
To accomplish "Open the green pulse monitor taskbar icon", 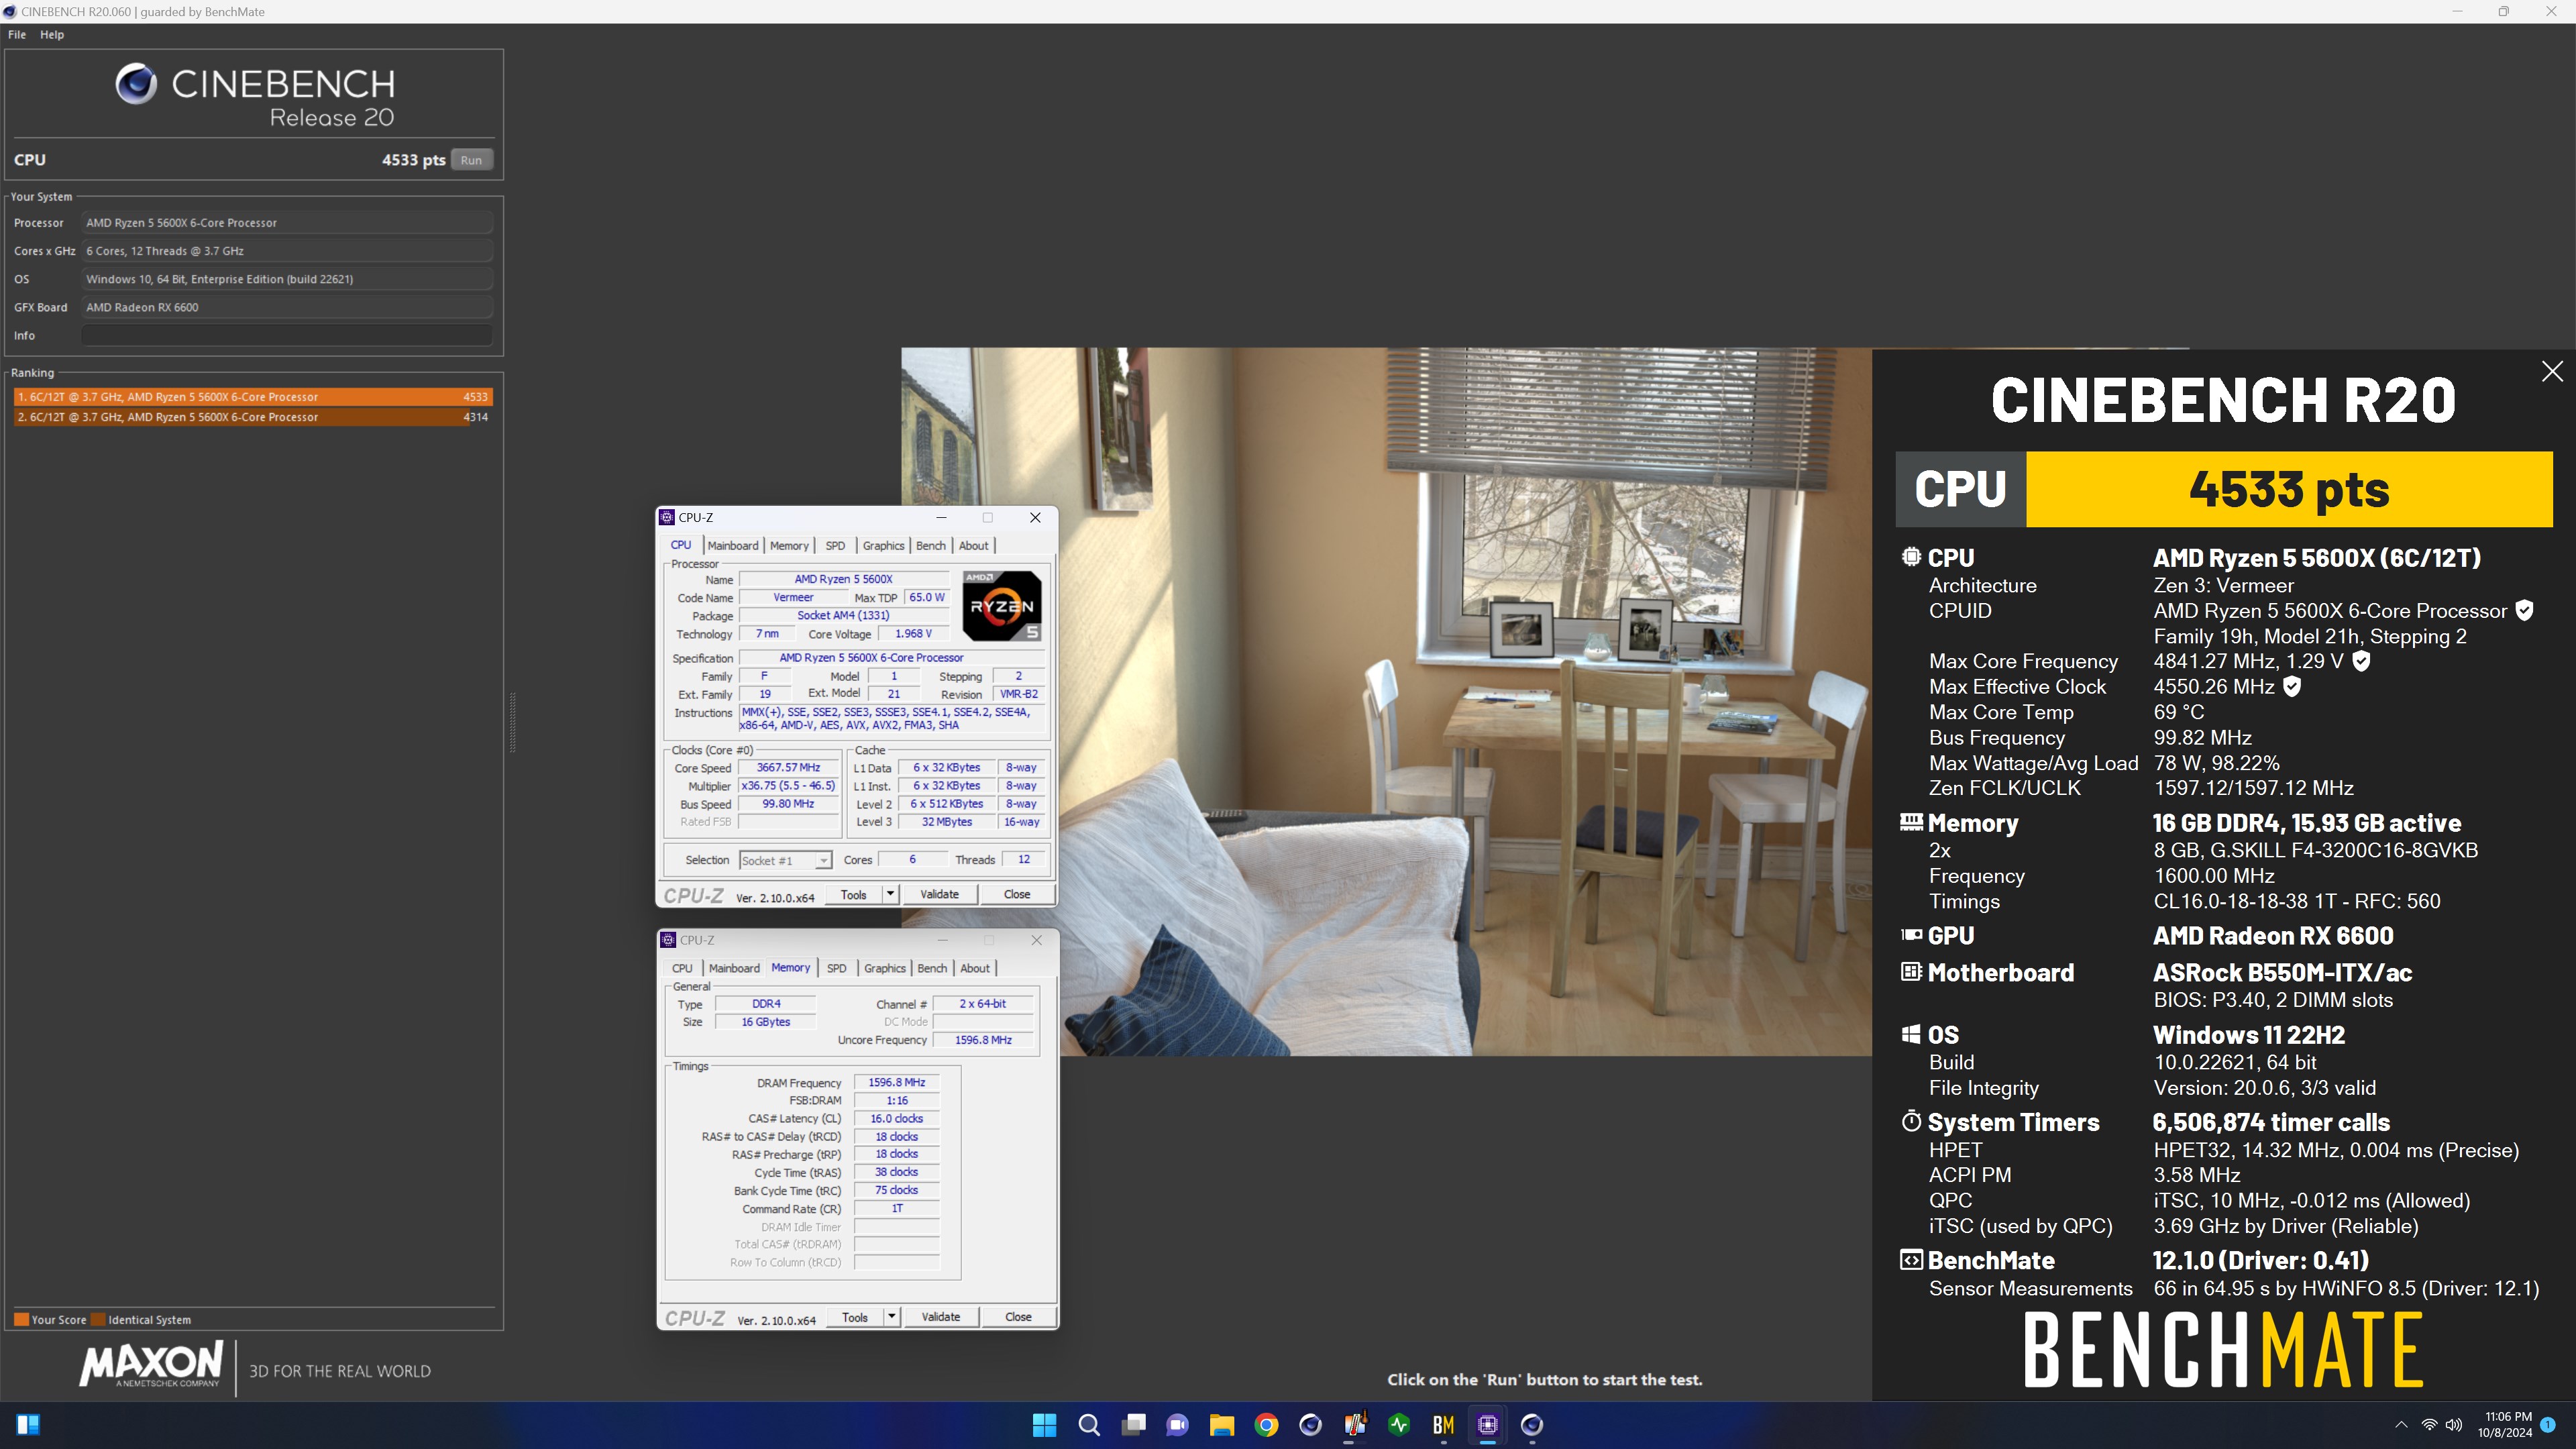I will click(x=1399, y=1424).
